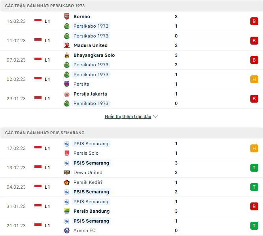Click the Persik Kediri team crest
Viewport: 263px width, 236px height.
67,182
